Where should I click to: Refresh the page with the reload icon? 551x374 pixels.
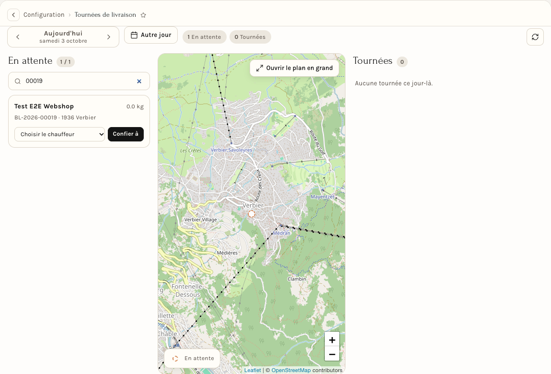(x=535, y=37)
